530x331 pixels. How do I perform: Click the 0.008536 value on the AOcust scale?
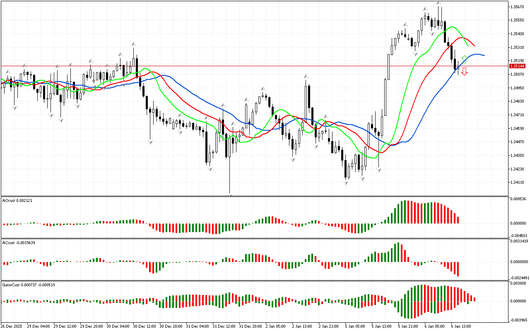point(518,199)
